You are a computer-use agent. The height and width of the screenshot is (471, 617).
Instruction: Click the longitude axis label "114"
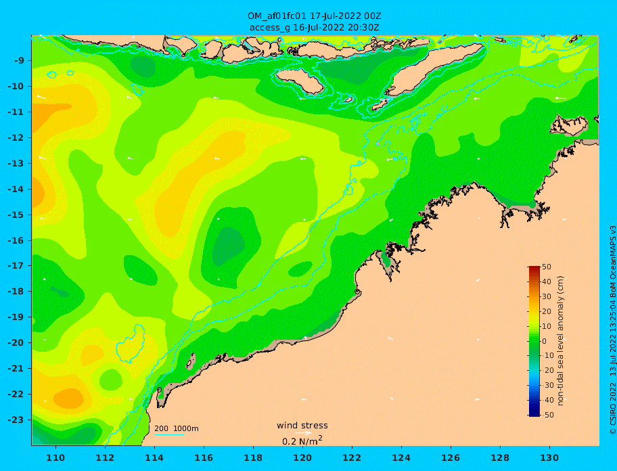(154, 457)
